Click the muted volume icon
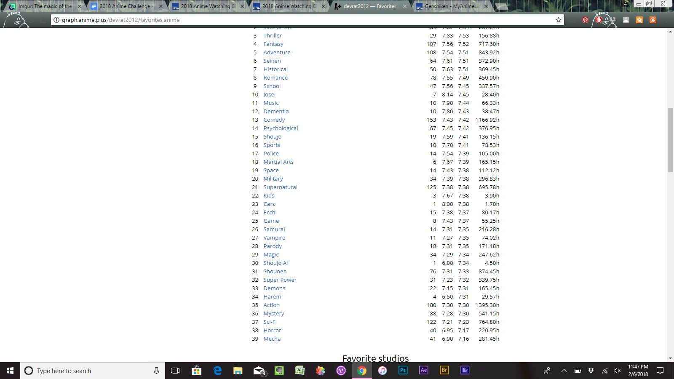674x379 pixels. pyautogui.click(x=618, y=371)
